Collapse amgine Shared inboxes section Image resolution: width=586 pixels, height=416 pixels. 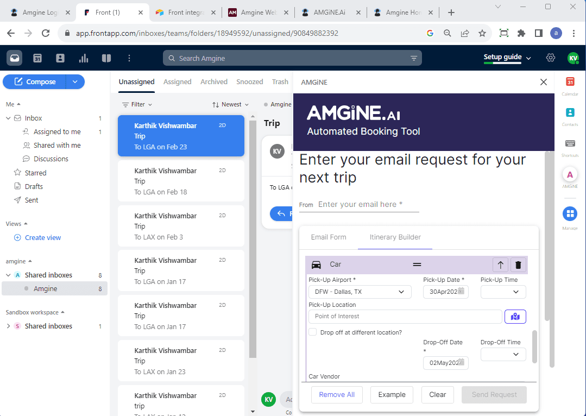coord(9,275)
